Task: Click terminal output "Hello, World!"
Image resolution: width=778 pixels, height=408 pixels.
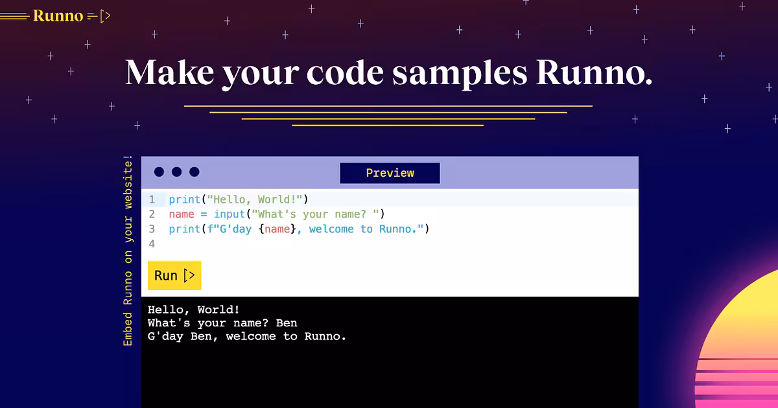Action: tap(194, 310)
